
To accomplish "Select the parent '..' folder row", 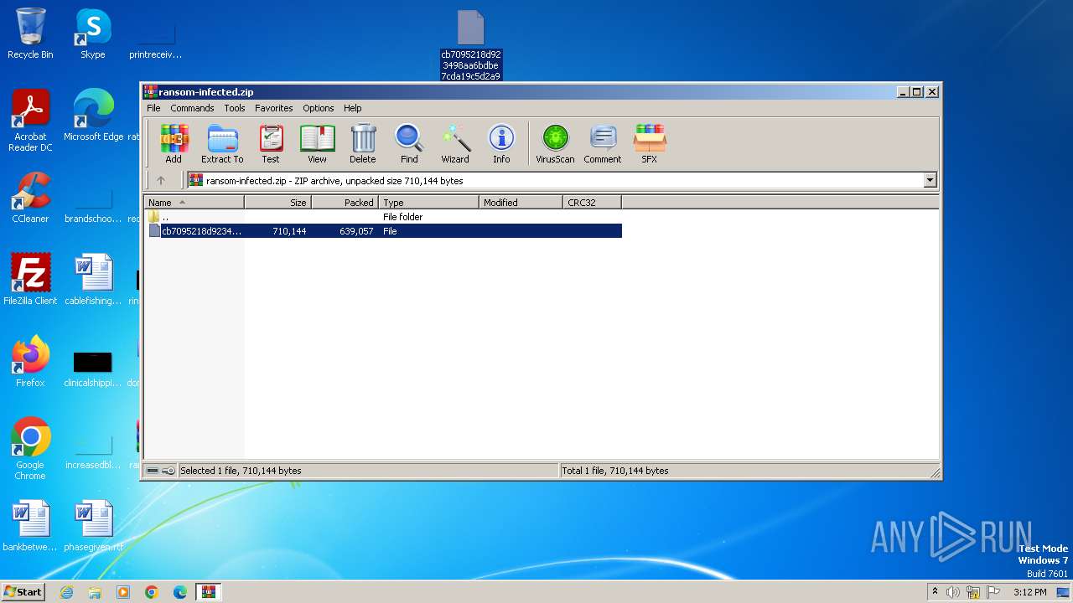I will 383,217.
